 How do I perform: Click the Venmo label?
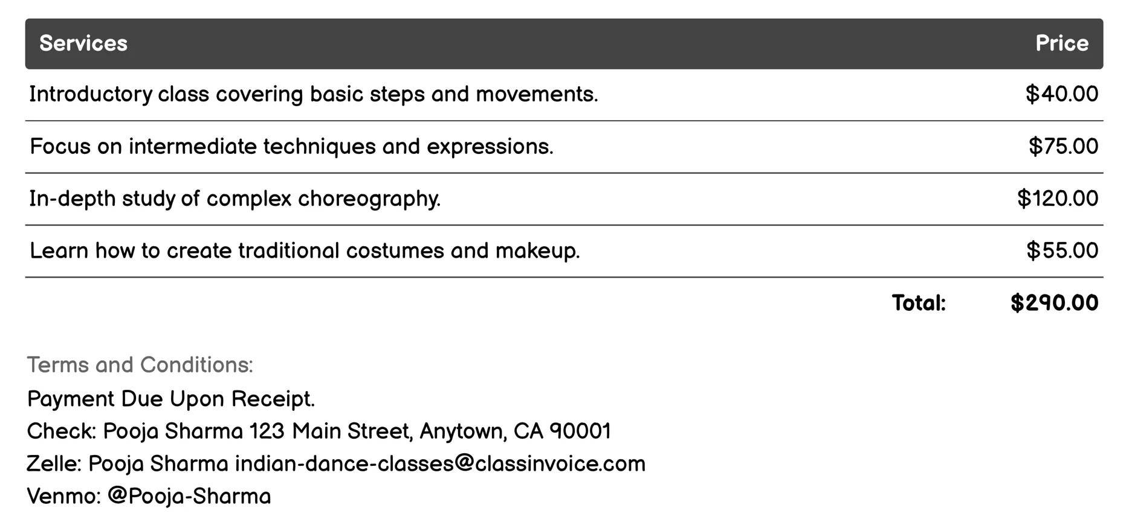point(63,497)
